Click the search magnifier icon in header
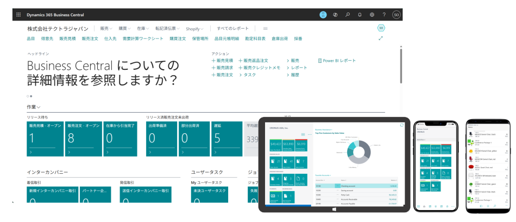Screen dimensions: 516x222 pos(348,15)
